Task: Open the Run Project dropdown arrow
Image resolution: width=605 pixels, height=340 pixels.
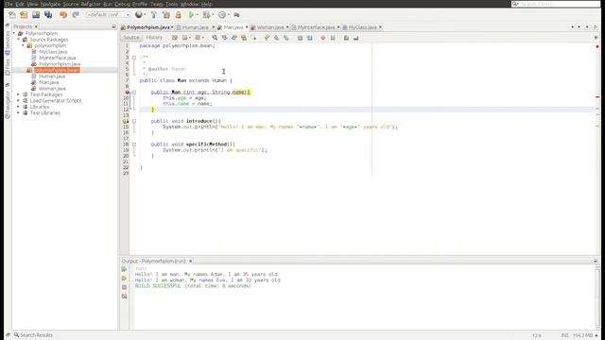Action: coord(198,15)
